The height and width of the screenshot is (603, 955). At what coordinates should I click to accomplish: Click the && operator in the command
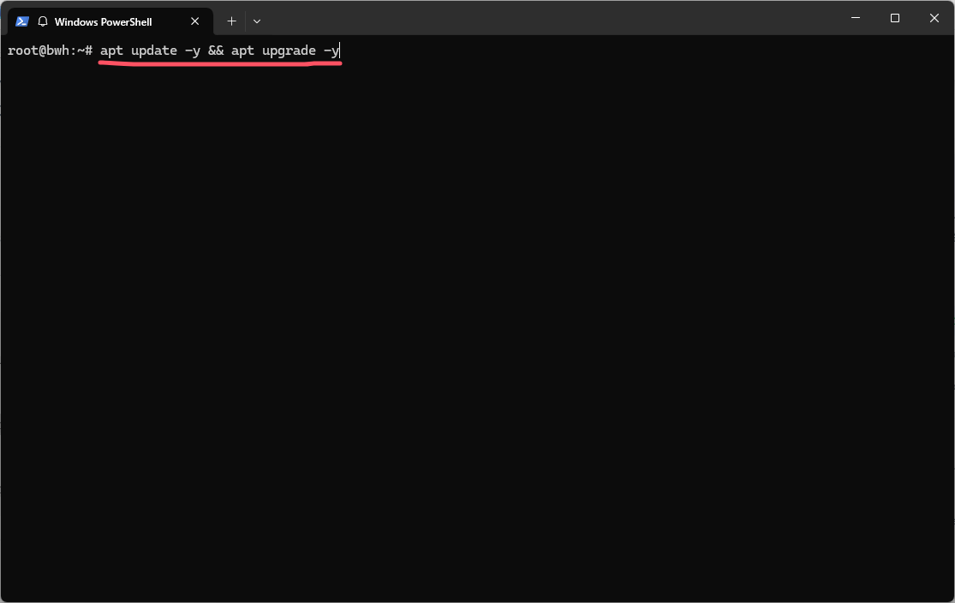[x=216, y=51]
